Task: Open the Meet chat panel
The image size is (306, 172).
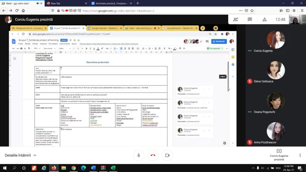Action: pyautogui.click(x=250, y=20)
